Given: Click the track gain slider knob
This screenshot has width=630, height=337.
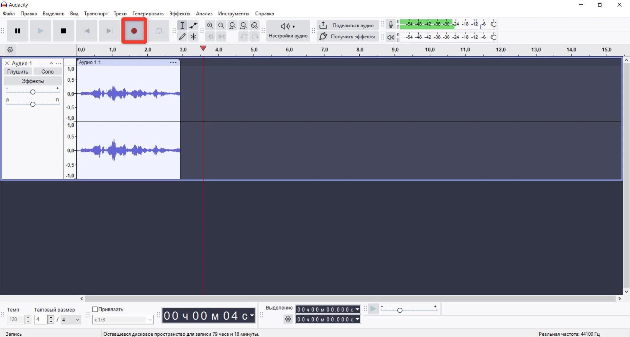Looking at the screenshot, I should pyautogui.click(x=32, y=92).
